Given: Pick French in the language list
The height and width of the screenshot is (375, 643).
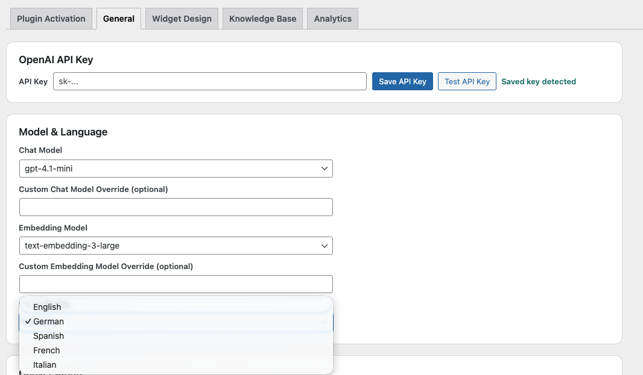Looking at the screenshot, I should pyautogui.click(x=176, y=350).
